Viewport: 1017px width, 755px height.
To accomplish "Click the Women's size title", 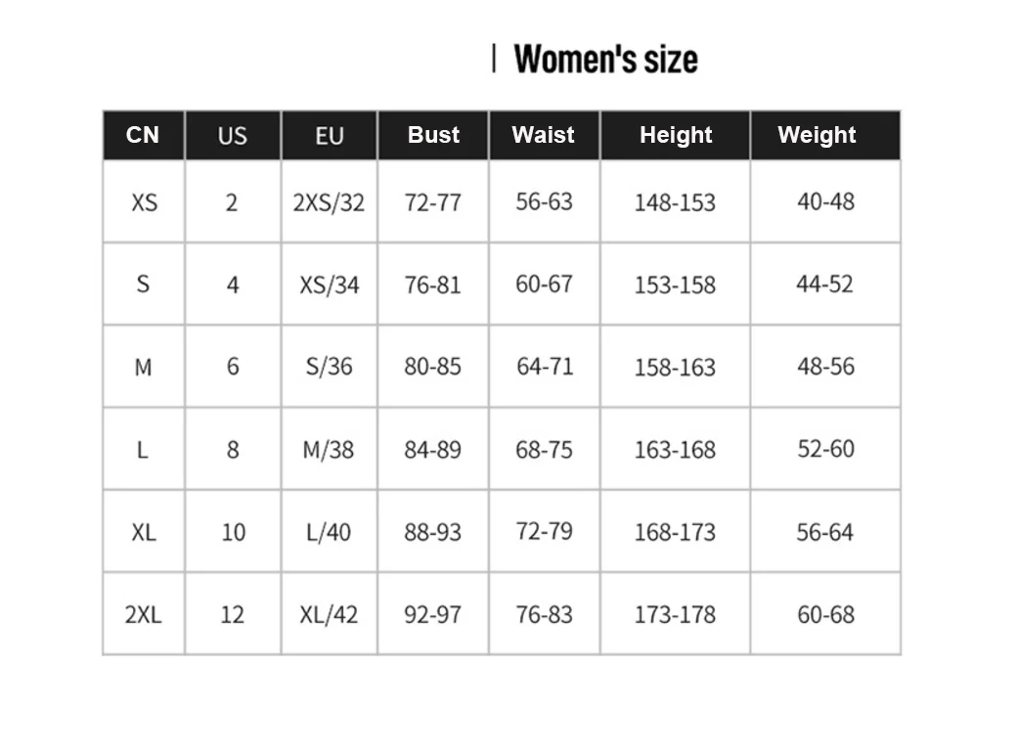I will (x=605, y=59).
